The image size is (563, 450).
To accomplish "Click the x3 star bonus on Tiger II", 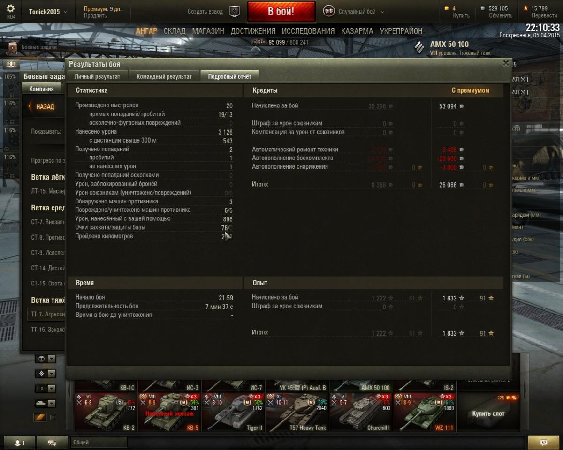I will click(255, 397).
